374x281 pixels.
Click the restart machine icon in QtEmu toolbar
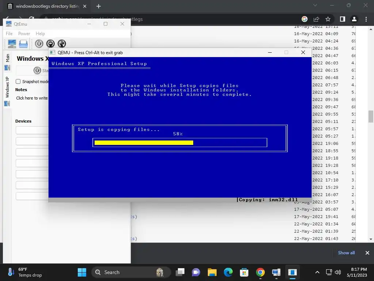62,44
